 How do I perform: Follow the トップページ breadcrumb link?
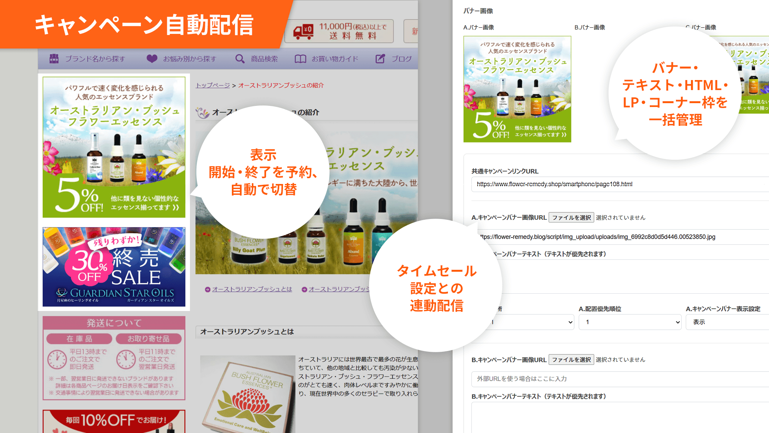pyautogui.click(x=213, y=85)
